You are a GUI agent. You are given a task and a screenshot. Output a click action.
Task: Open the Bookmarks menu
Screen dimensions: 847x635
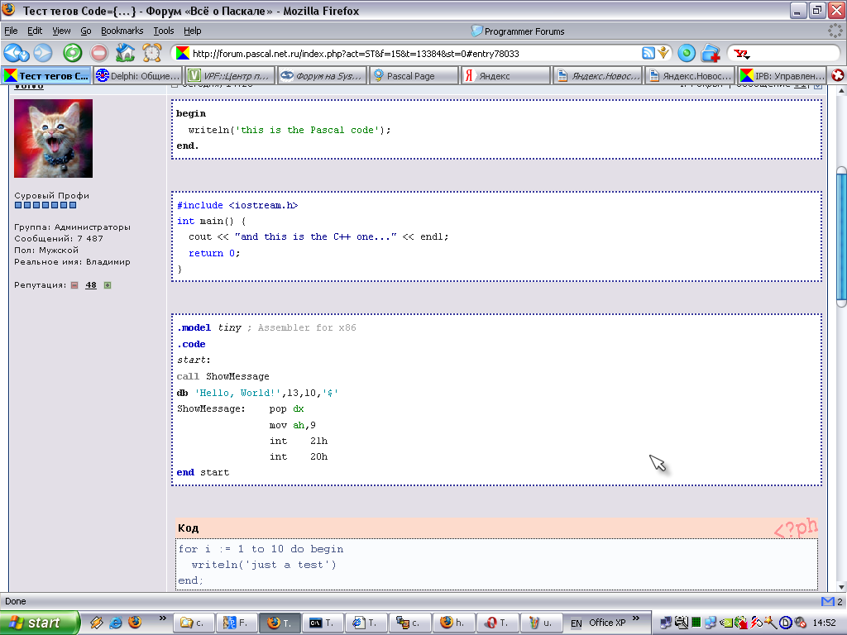[122, 31]
